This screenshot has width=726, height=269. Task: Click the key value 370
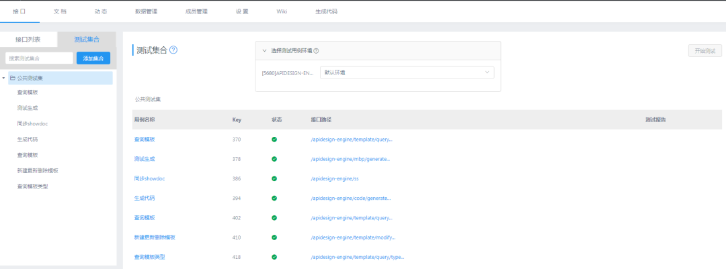[x=236, y=139]
